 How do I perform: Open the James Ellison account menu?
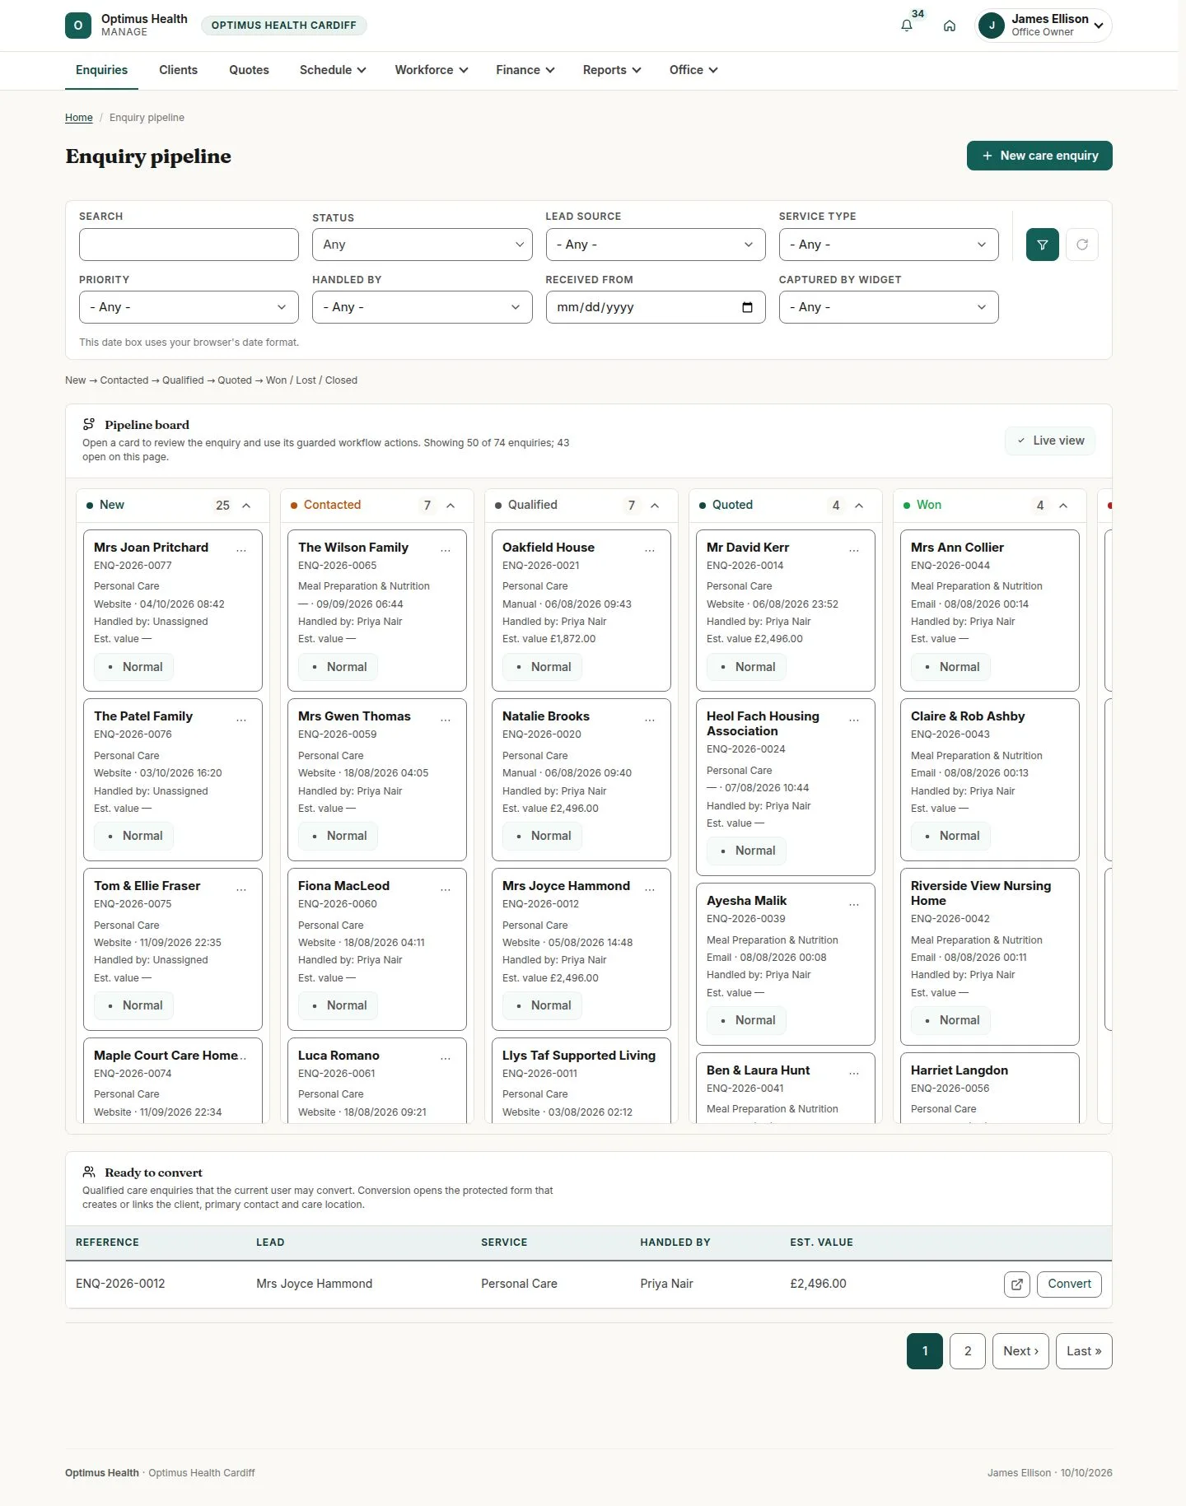pyautogui.click(x=1043, y=26)
